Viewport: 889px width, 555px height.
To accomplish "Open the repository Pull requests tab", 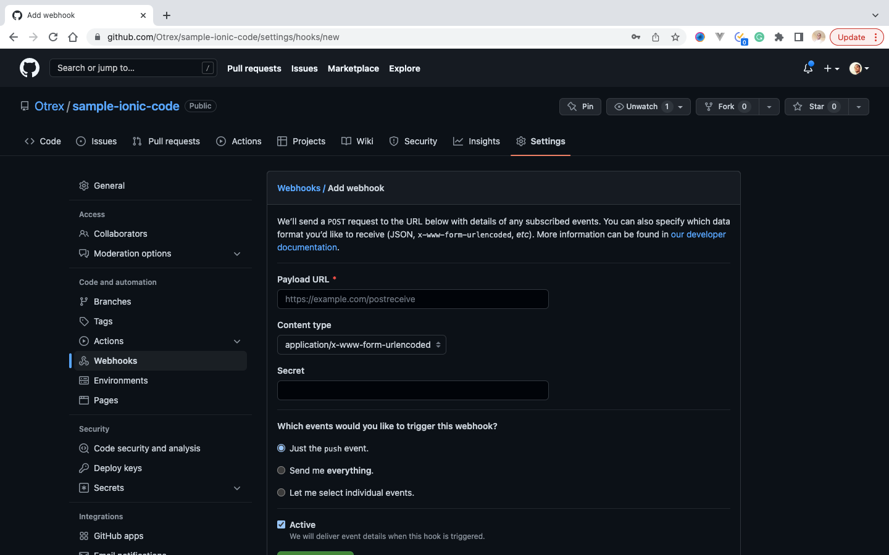I will coord(166,141).
